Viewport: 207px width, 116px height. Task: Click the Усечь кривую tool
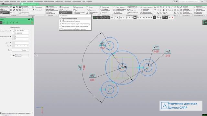pyautogui.click(x=119, y=7)
